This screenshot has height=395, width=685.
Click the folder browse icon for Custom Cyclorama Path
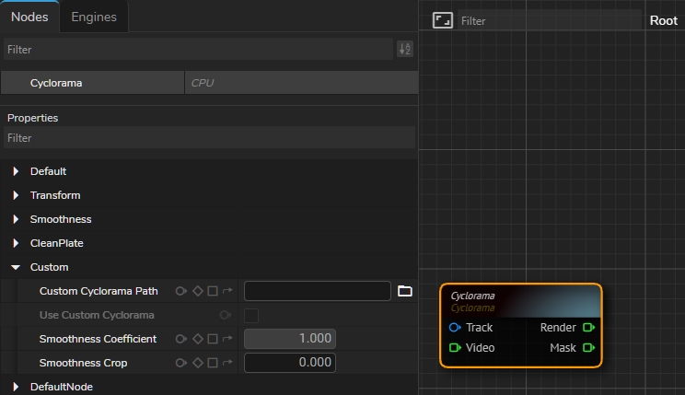click(404, 291)
